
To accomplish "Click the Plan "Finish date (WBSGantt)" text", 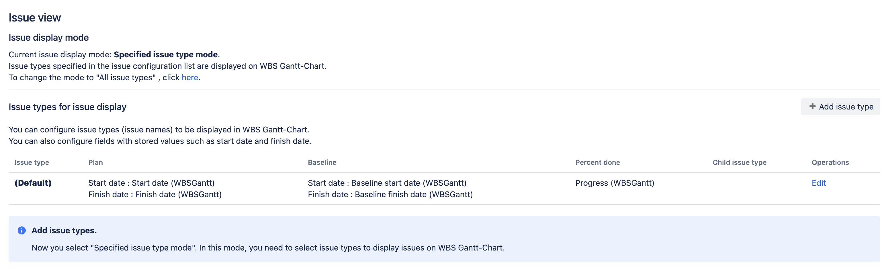I will pos(178,194).
